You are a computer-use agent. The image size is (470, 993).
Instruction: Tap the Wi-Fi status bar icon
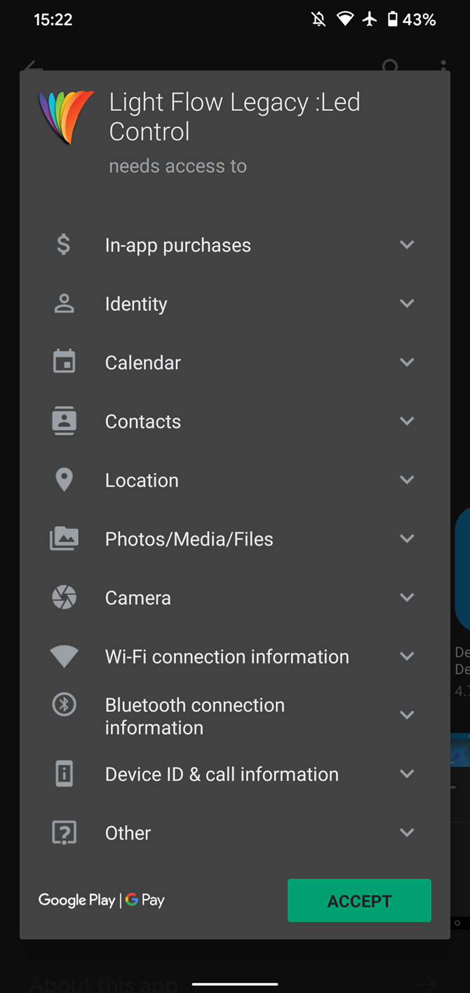click(x=344, y=19)
